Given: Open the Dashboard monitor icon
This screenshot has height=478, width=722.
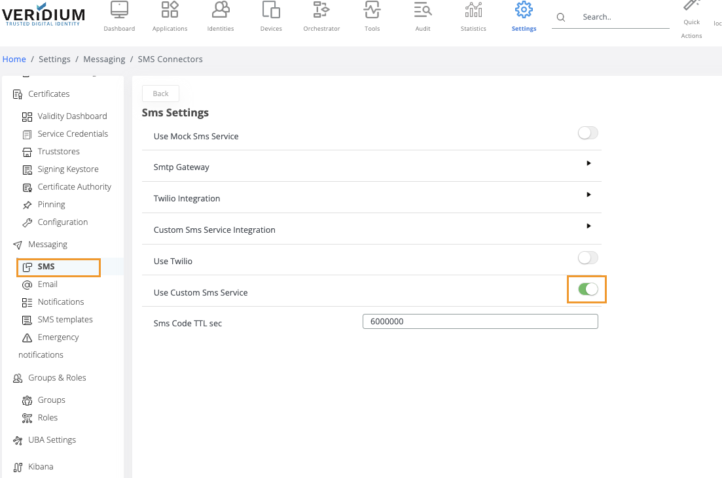Looking at the screenshot, I should pyautogui.click(x=119, y=10).
